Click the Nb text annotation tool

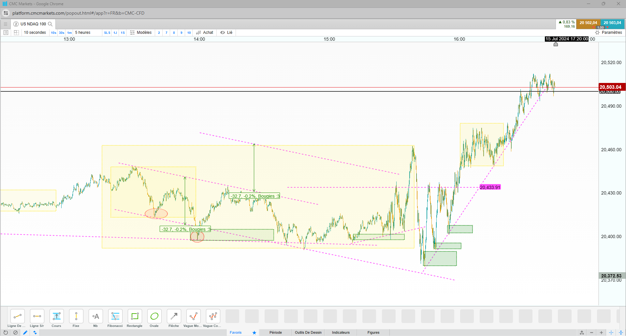tap(95, 318)
